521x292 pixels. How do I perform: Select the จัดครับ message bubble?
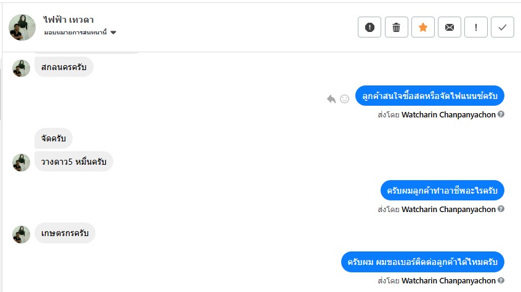tap(54, 138)
